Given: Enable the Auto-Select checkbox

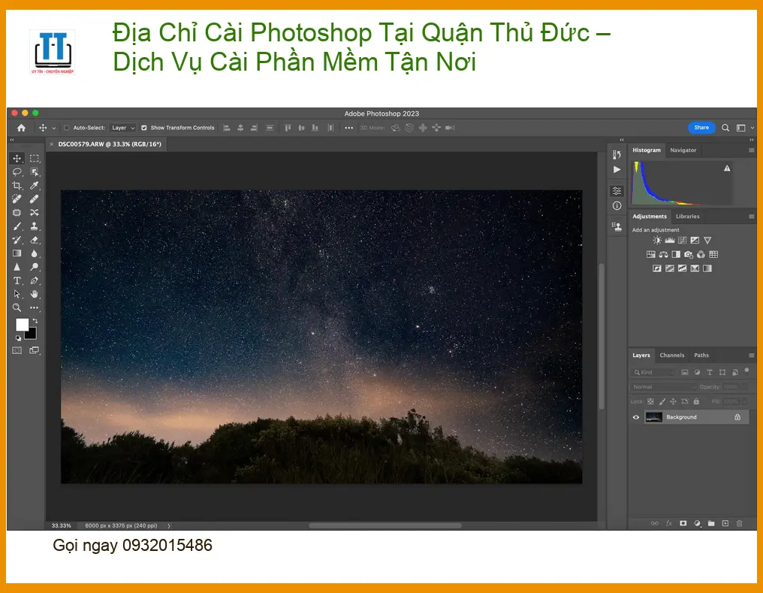Looking at the screenshot, I should click(67, 128).
